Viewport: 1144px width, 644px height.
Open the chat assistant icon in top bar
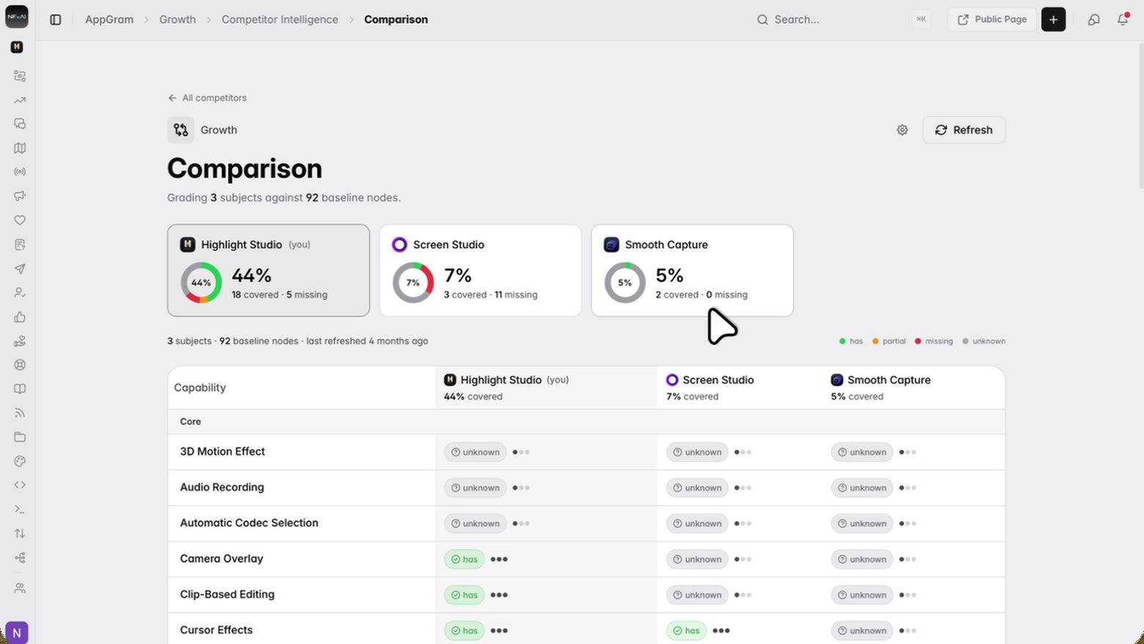pyautogui.click(x=1093, y=20)
